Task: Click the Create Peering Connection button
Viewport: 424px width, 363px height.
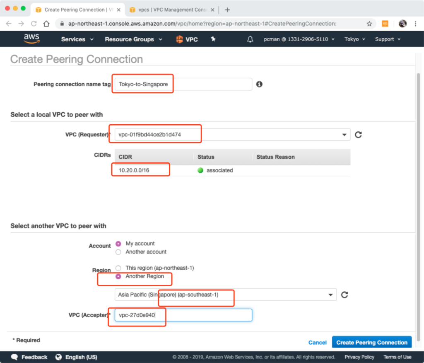Action: [x=372, y=342]
